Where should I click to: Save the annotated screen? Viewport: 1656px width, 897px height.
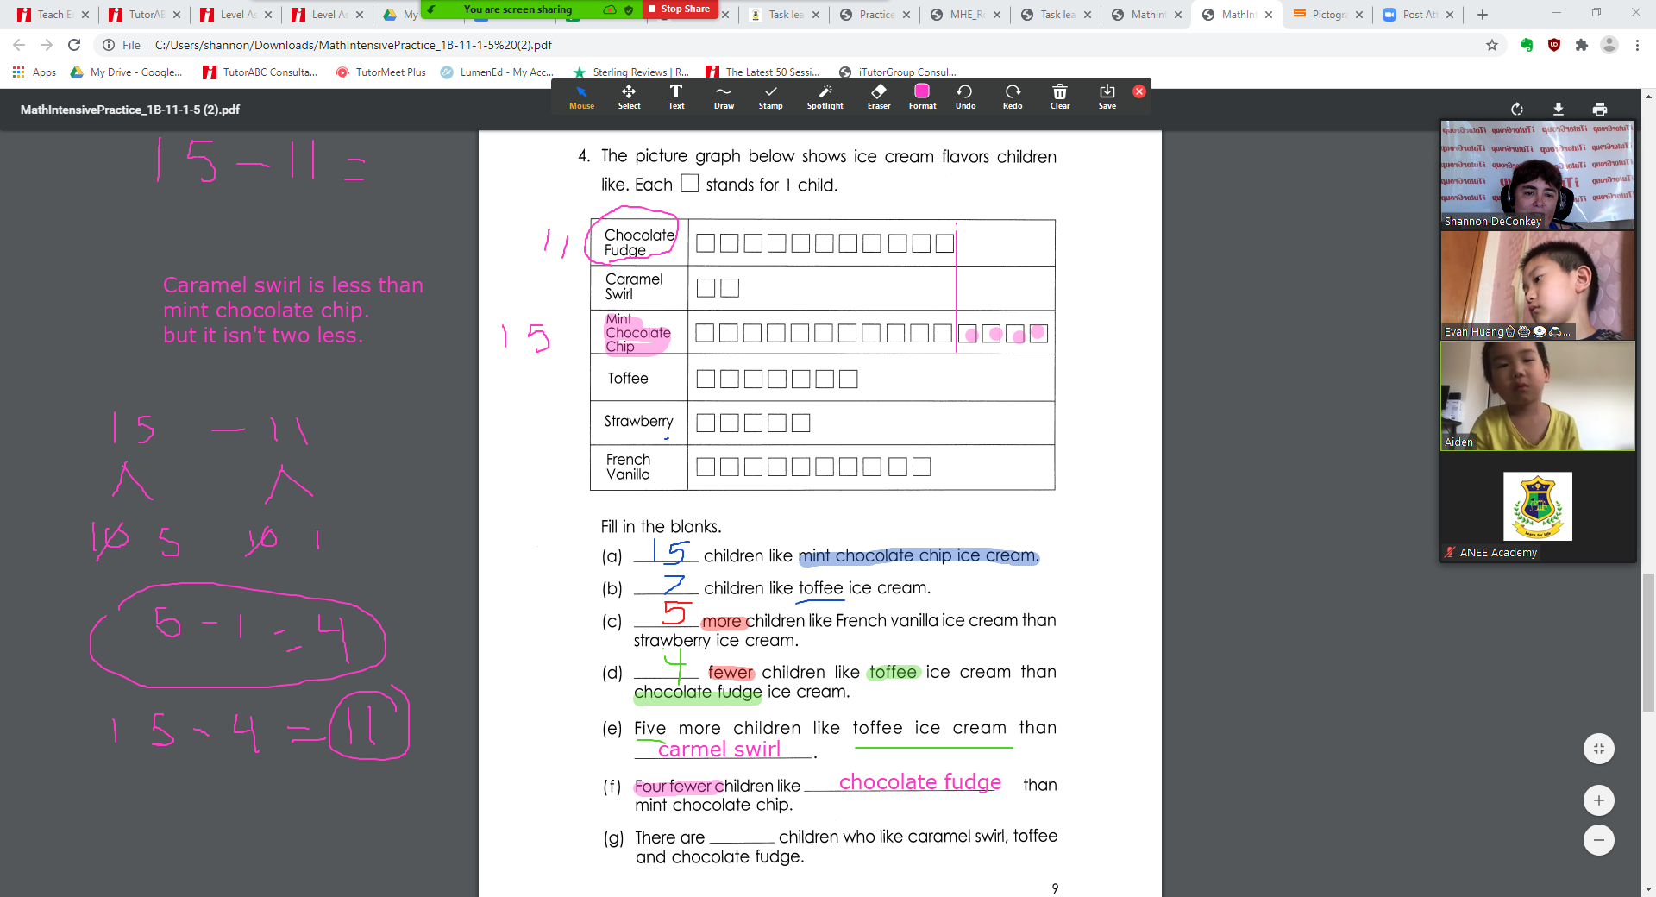[x=1107, y=97]
